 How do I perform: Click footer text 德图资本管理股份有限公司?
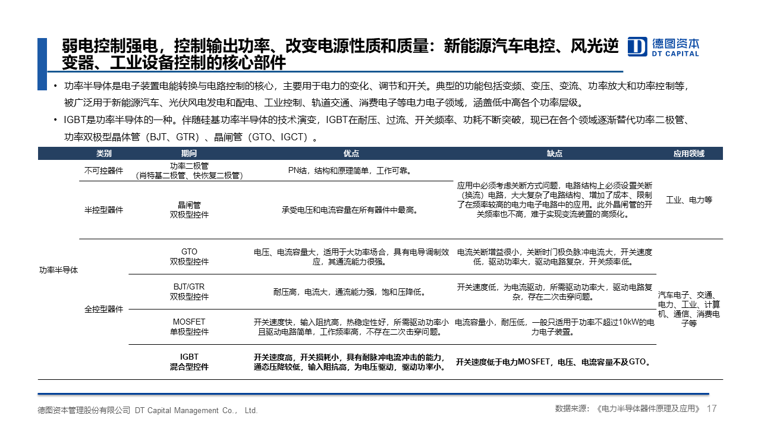click(147, 410)
